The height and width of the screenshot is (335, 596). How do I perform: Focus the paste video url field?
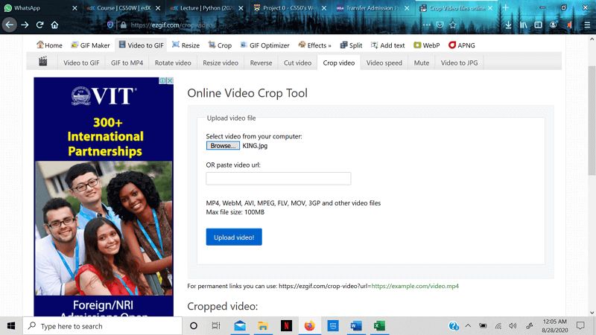(278, 179)
